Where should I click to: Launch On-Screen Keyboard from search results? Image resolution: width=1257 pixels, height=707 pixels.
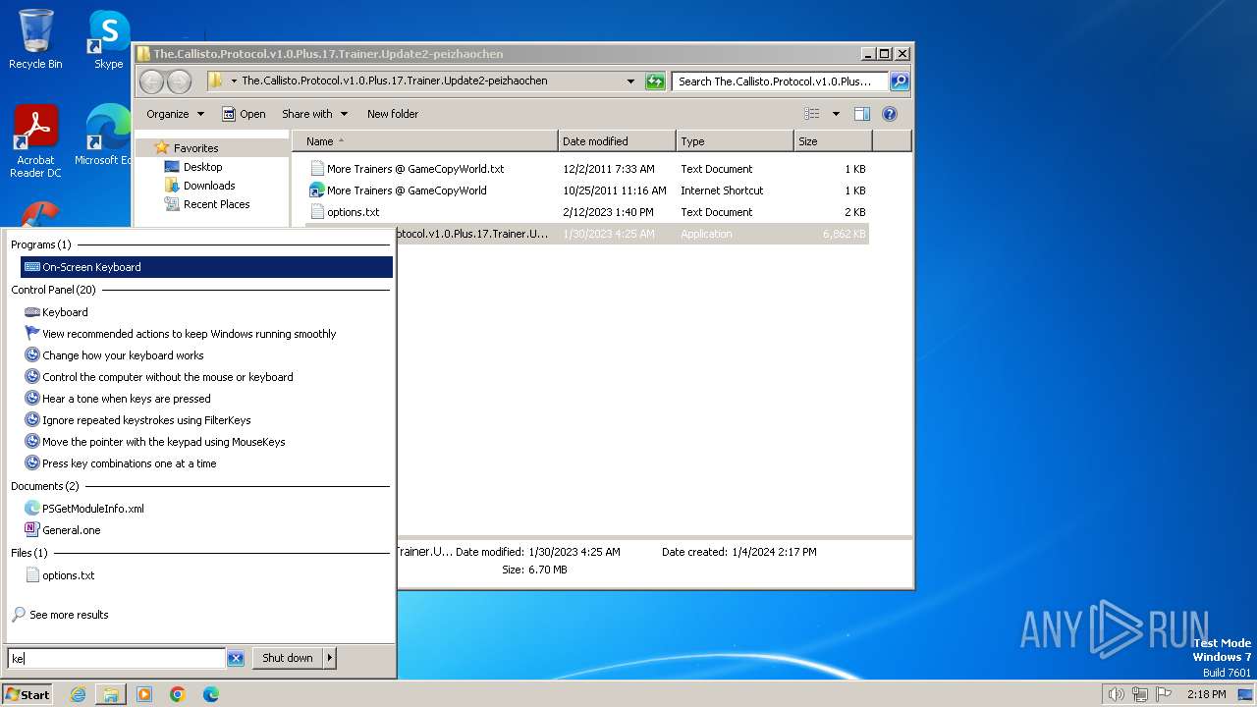coord(206,267)
